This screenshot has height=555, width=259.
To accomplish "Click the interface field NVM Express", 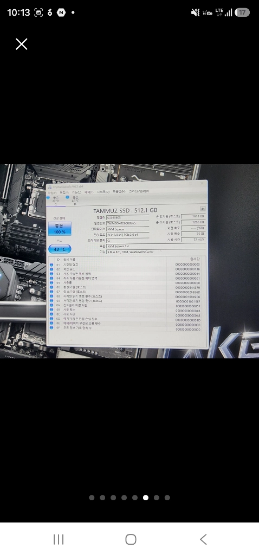I will (x=128, y=229).
